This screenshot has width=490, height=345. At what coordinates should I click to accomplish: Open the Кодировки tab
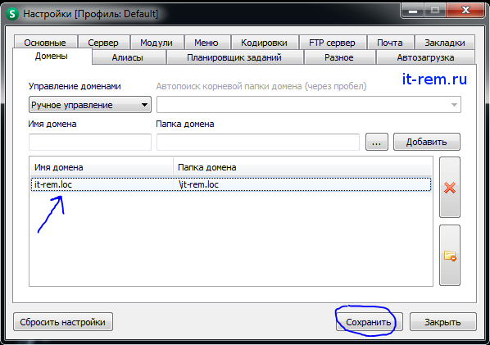coord(264,43)
